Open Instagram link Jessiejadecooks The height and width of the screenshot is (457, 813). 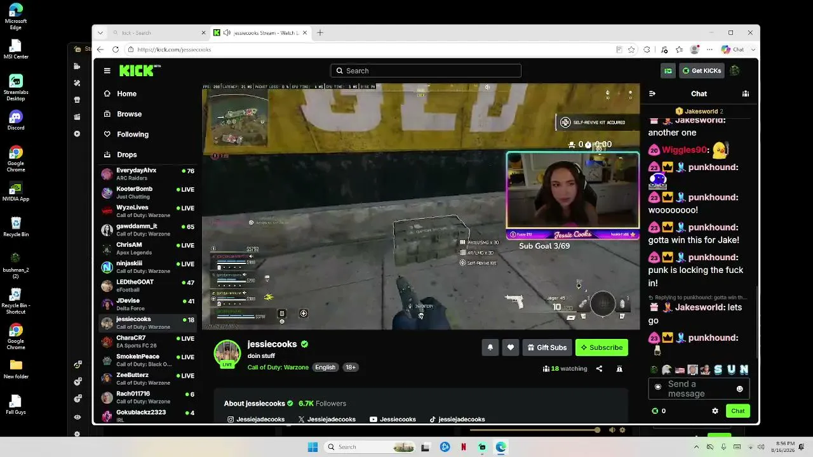pos(256,420)
